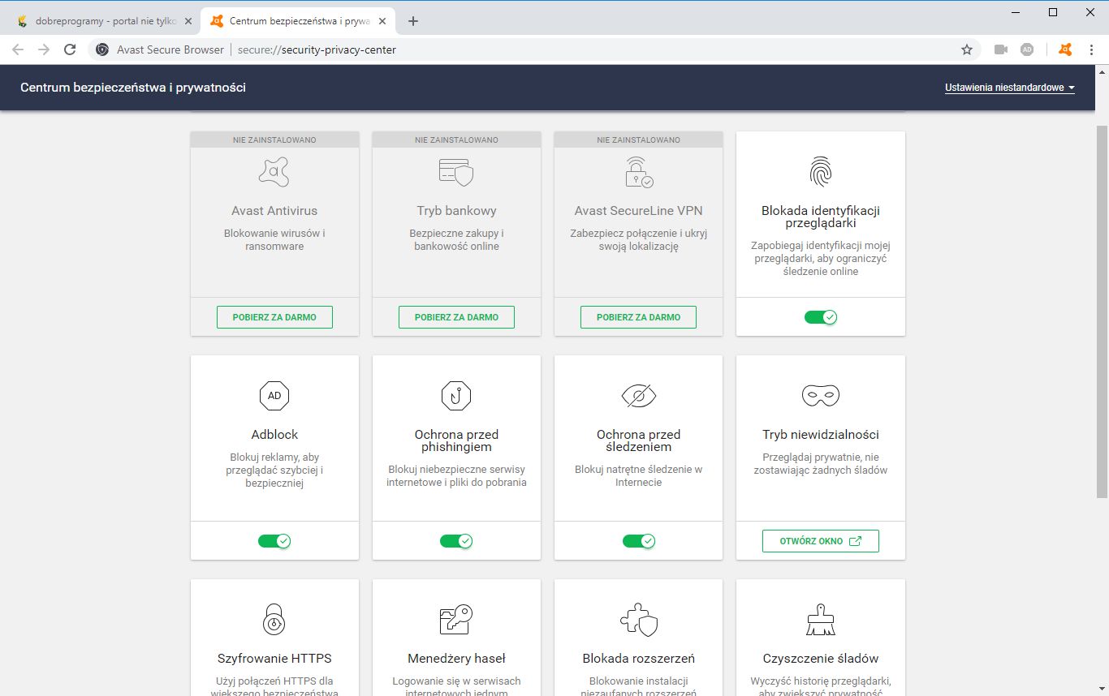Click the Szyfrowanie HTTPS title
This screenshot has height=696, width=1109.
click(x=274, y=659)
